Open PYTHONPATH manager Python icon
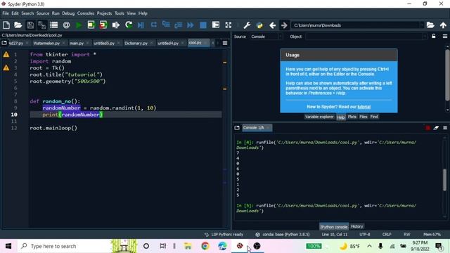The width and height of the screenshot is (450, 253). tap(259, 25)
